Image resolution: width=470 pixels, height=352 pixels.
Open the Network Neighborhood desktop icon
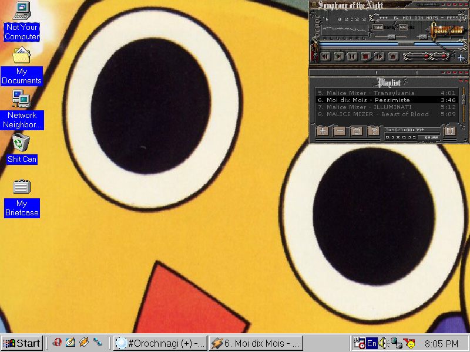pyautogui.click(x=22, y=110)
